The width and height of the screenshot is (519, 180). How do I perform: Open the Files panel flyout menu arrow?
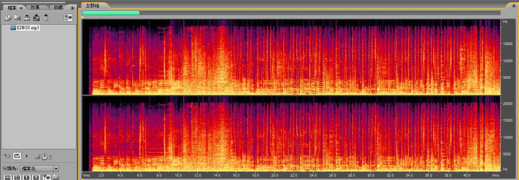73,8
